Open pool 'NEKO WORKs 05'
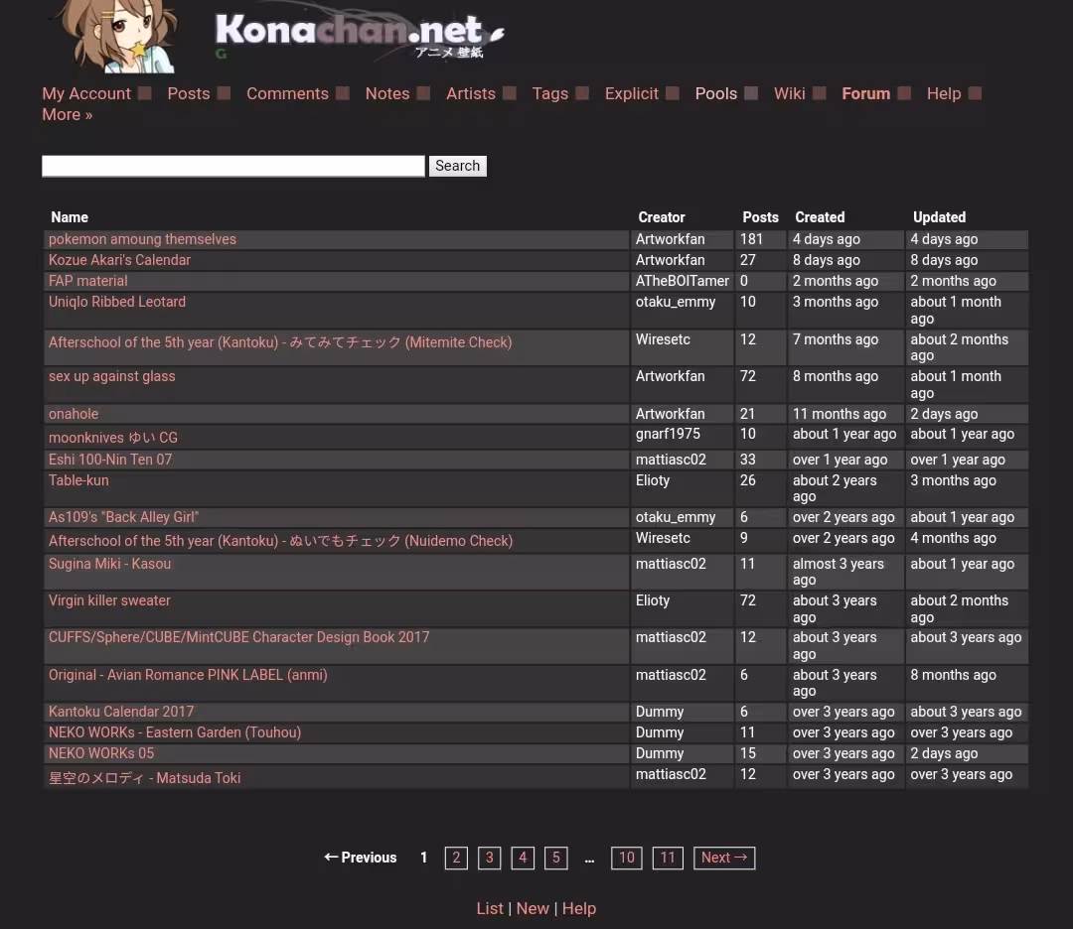1073x929 pixels. click(x=101, y=753)
